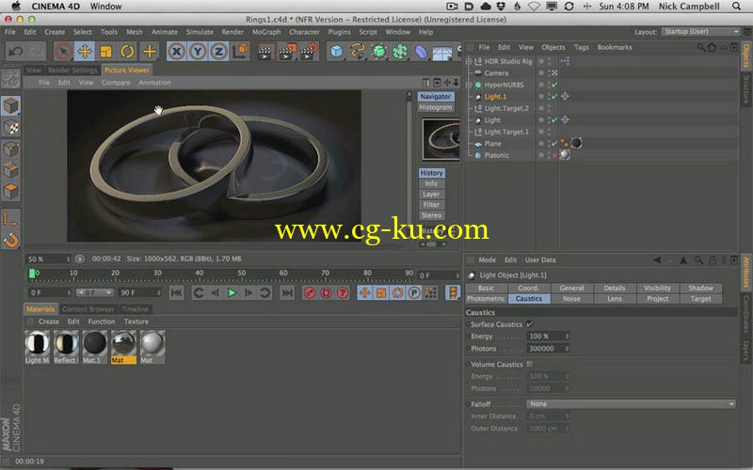Enable the magnet Snap icon
Image resolution: width=753 pixels, height=470 pixels.
pos(10,240)
